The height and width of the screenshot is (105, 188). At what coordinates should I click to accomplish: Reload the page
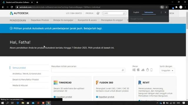tap(12, 7)
